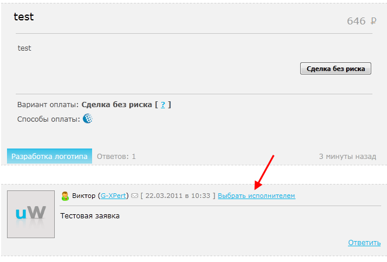
Task: Click the Способы оплаты label
Action: 48,119
